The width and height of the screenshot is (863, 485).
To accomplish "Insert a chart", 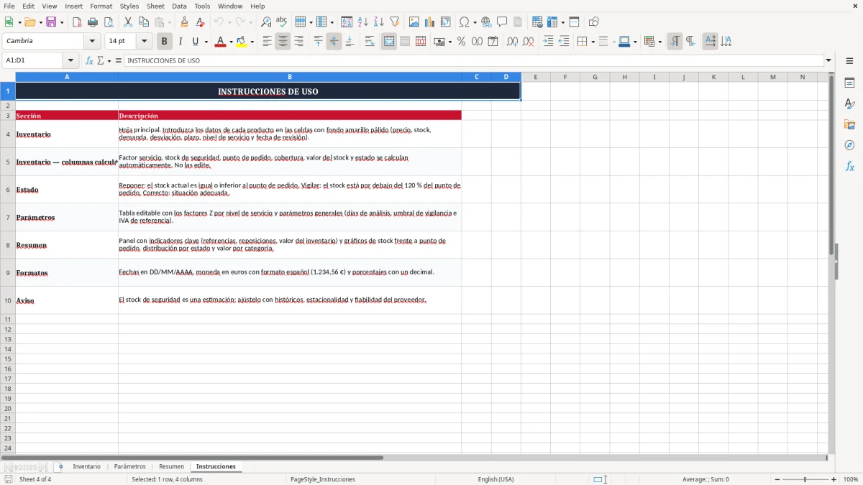I will tap(430, 22).
